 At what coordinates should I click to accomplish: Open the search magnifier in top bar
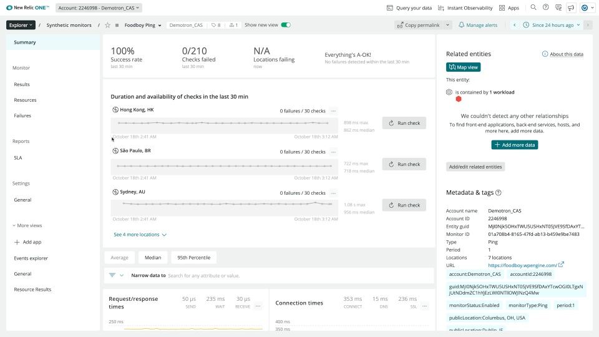(x=533, y=7)
